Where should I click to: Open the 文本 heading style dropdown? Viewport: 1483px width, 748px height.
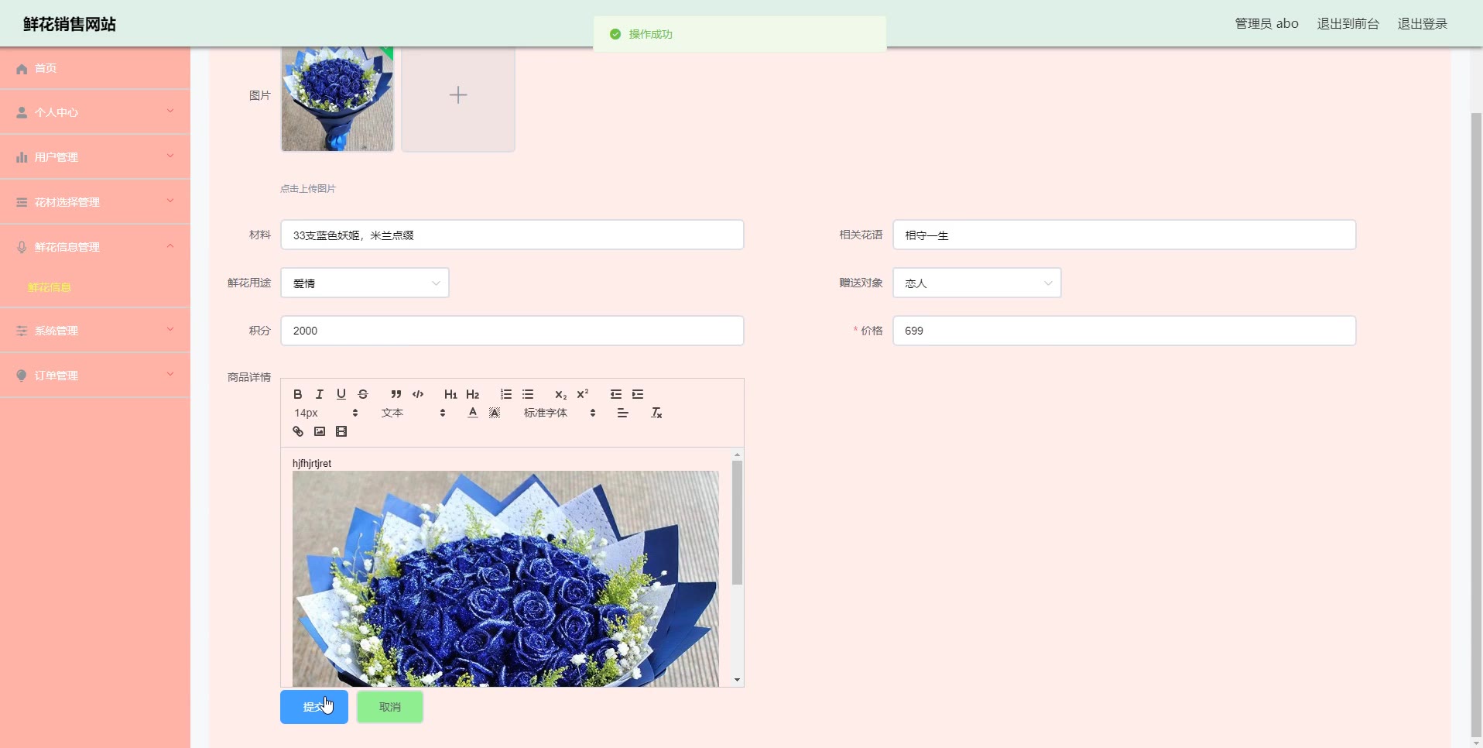pos(413,413)
